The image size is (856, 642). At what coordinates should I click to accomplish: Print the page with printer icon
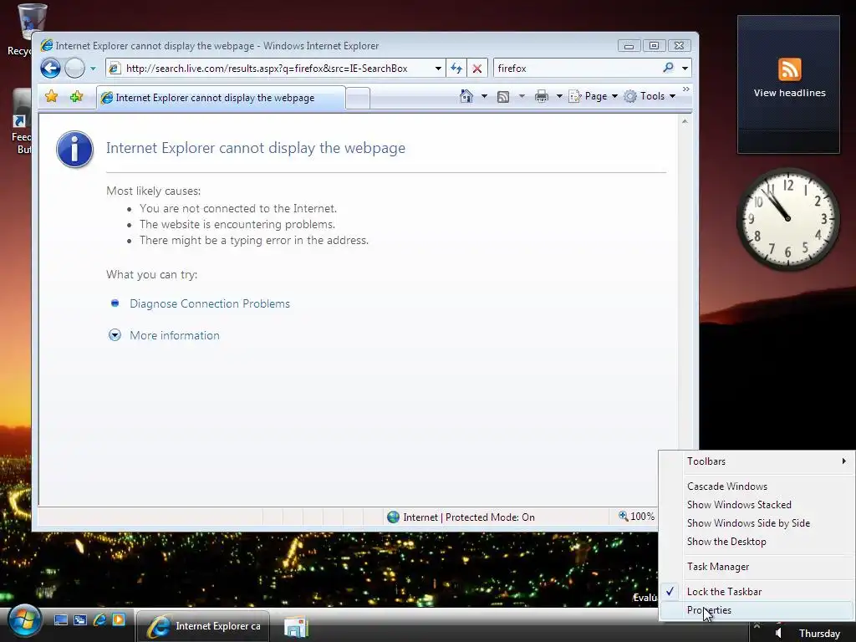pyautogui.click(x=542, y=97)
